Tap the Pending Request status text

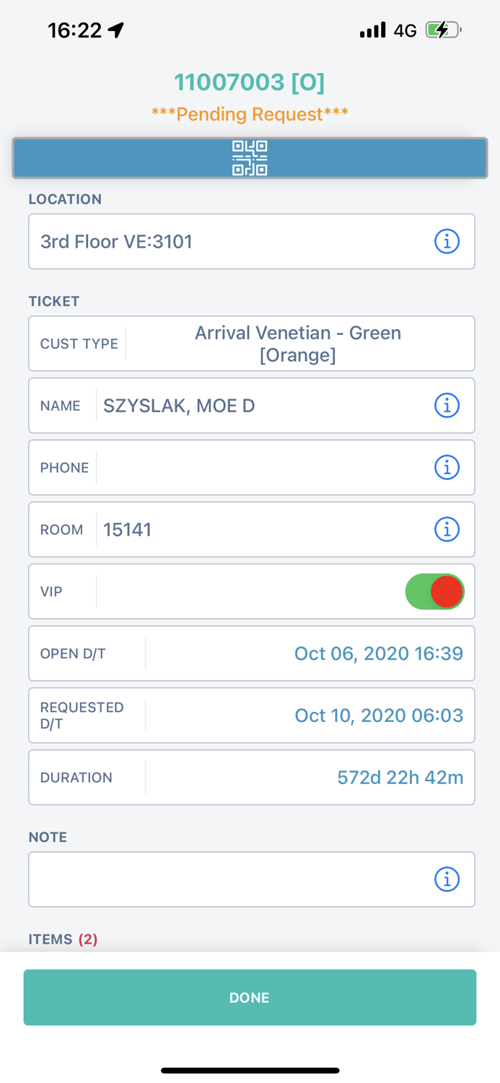click(250, 114)
